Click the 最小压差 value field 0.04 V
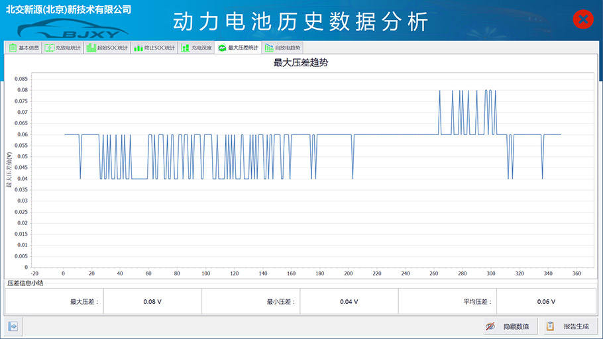 click(349, 301)
